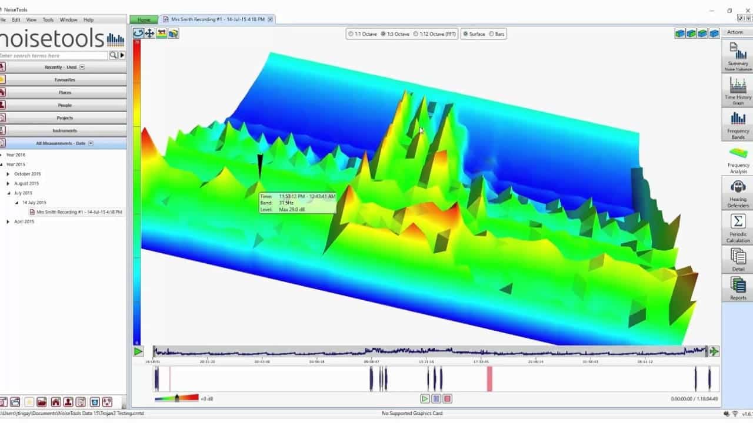Select the rotate view tool
The image size is (753, 423).
[138, 33]
